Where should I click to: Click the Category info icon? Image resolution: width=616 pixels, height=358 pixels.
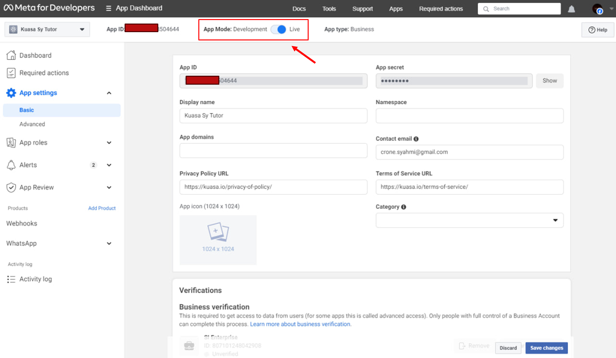click(x=404, y=207)
